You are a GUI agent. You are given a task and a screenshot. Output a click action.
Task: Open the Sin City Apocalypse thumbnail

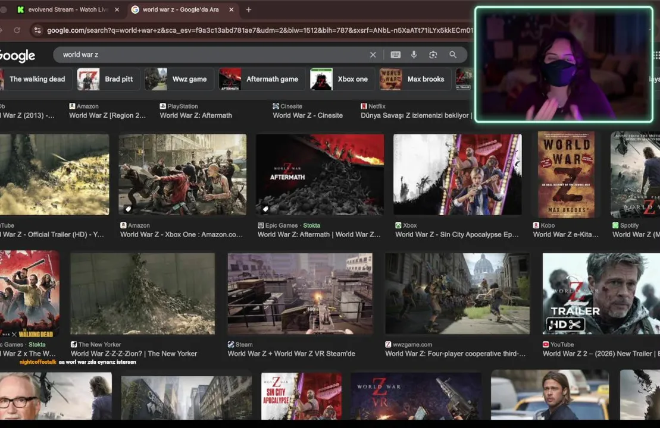[x=458, y=175]
